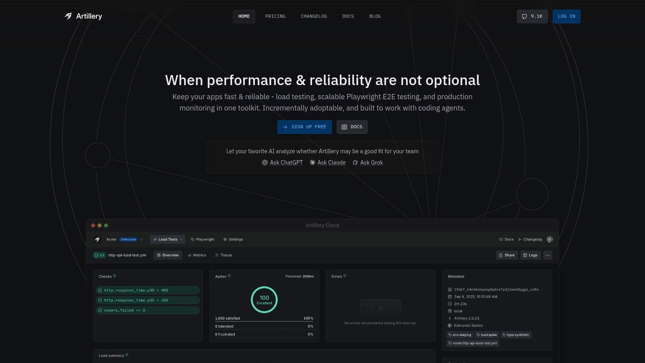Open the PRICING page from the top nav

[275, 17]
